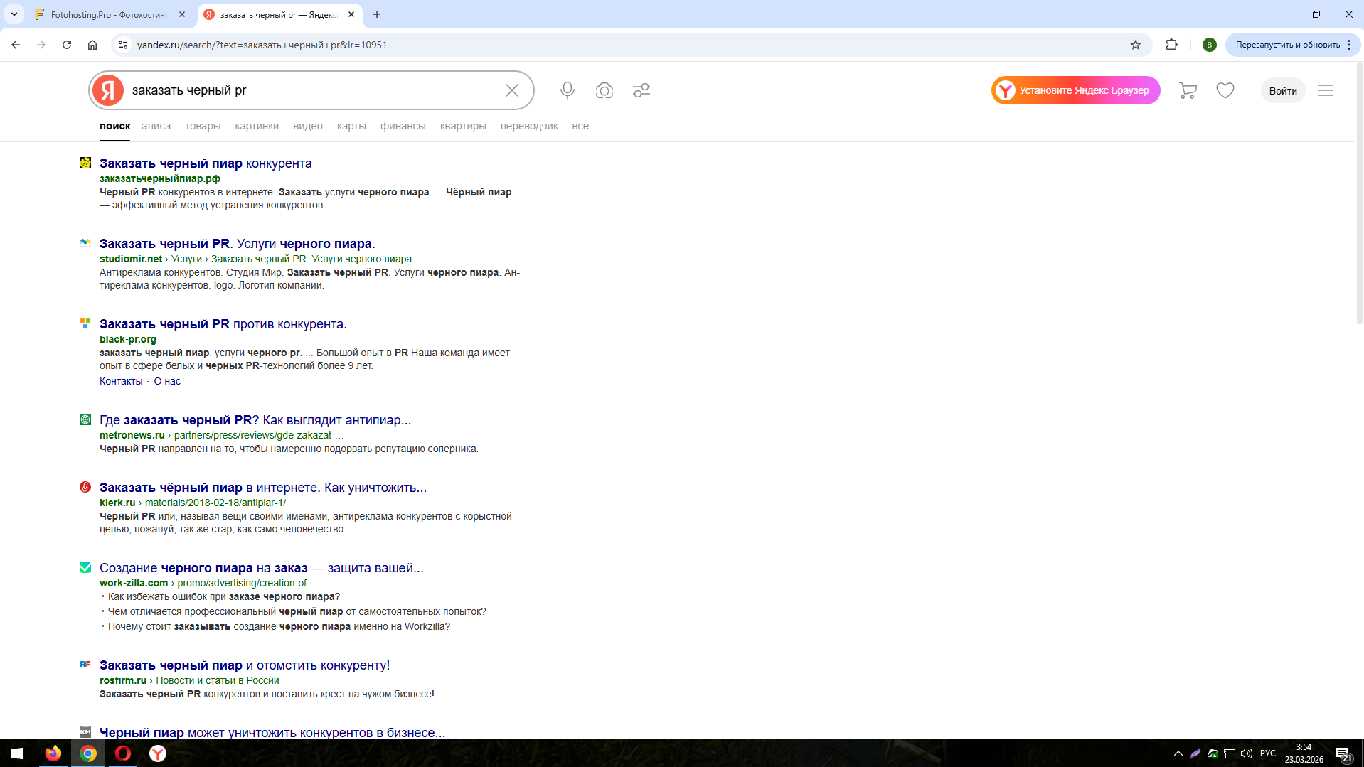The image size is (1364, 767).
Task: Click the green 'black-pr.org' URL
Action: 128,340
